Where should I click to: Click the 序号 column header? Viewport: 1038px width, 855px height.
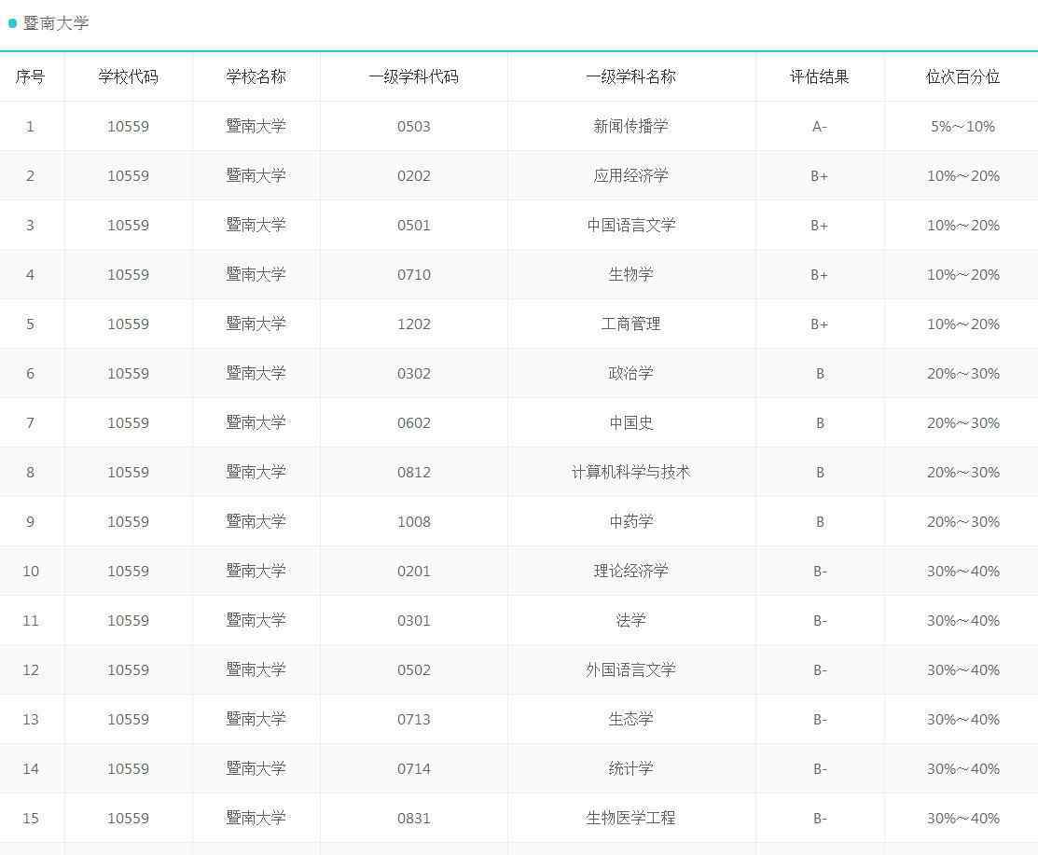[30, 76]
